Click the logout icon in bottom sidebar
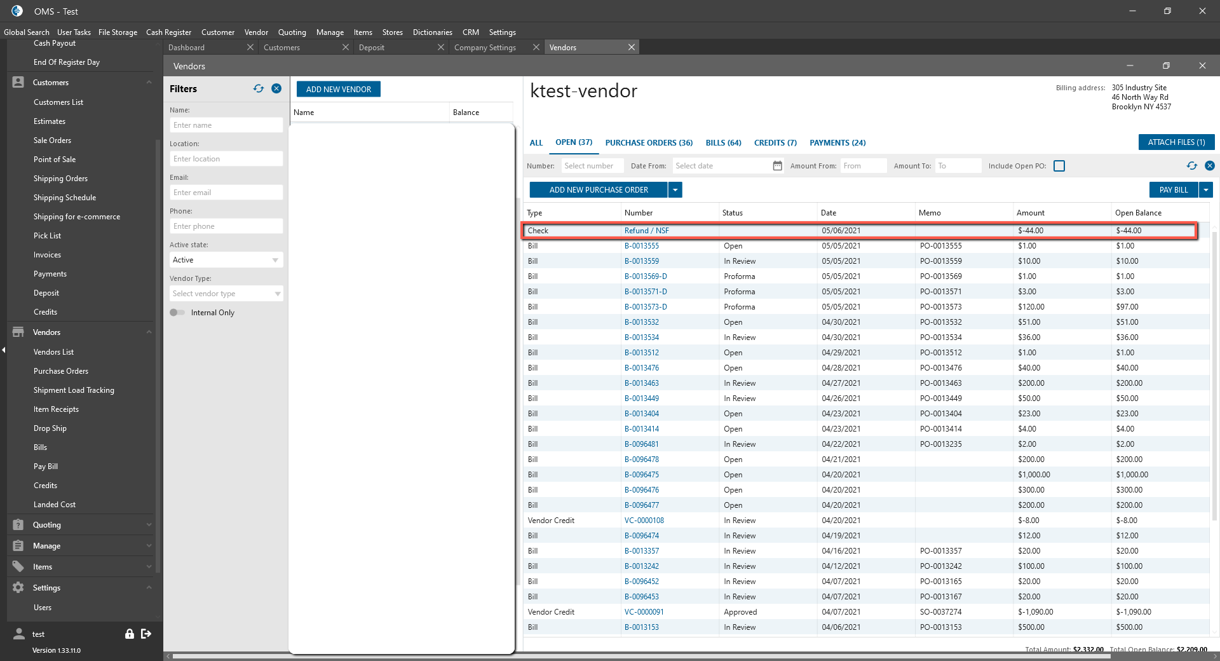 pos(146,634)
